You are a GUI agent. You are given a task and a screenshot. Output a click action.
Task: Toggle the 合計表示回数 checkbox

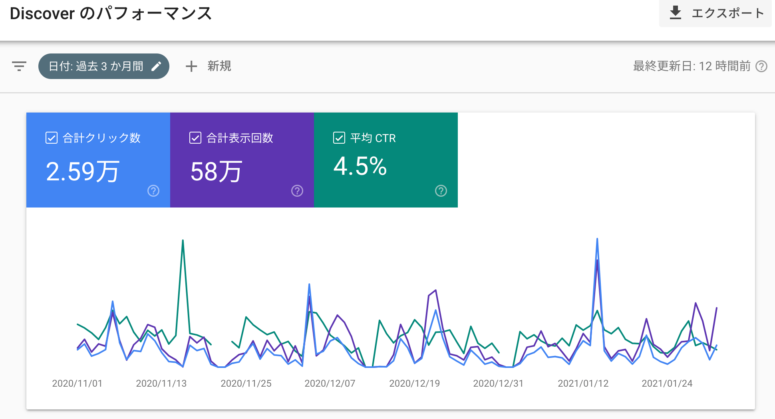click(x=195, y=138)
